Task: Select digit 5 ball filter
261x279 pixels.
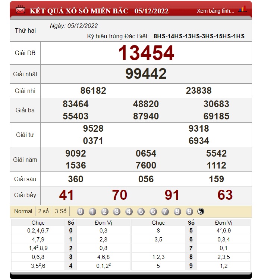Action: (141, 212)
